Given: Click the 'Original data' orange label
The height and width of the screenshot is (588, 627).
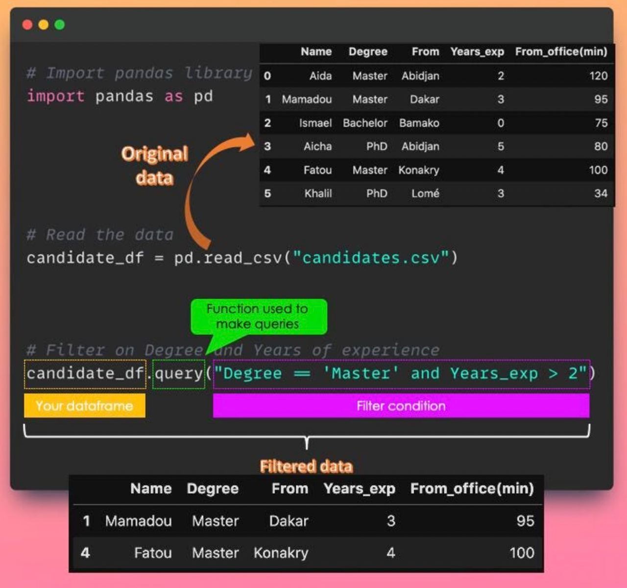Looking at the screenshot, I should [155, 166].
